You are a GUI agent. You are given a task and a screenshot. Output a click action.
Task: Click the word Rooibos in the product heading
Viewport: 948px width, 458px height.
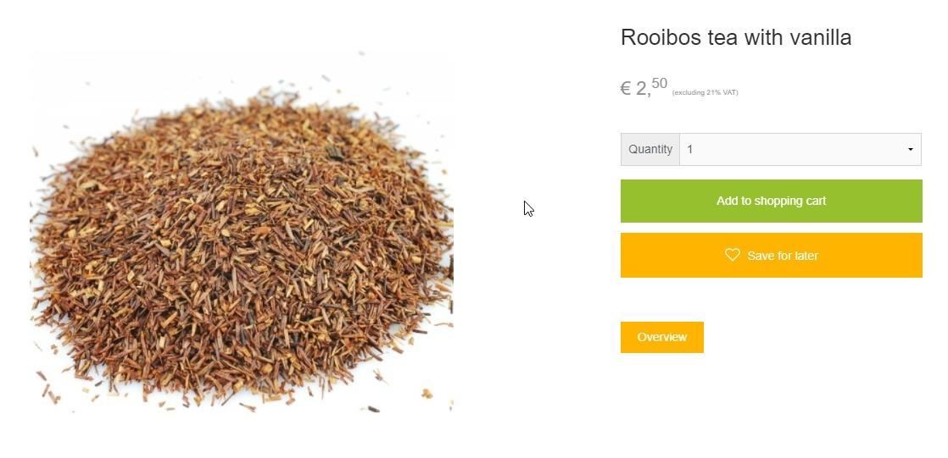tap(657, 37)
